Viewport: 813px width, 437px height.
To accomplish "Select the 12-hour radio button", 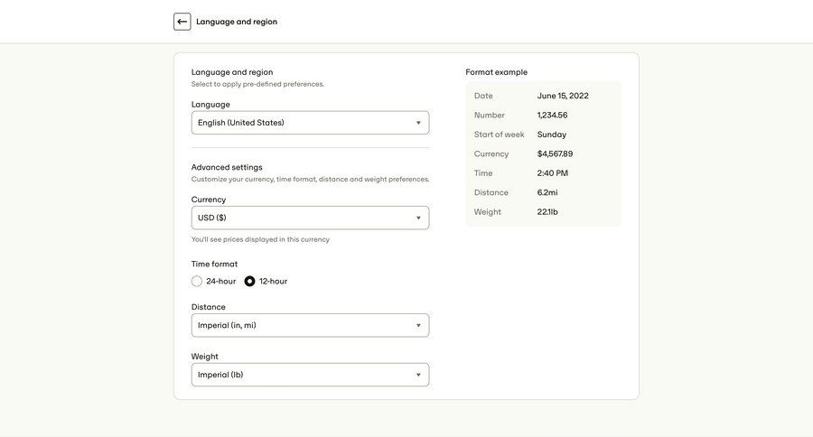I will click(250, 281).
